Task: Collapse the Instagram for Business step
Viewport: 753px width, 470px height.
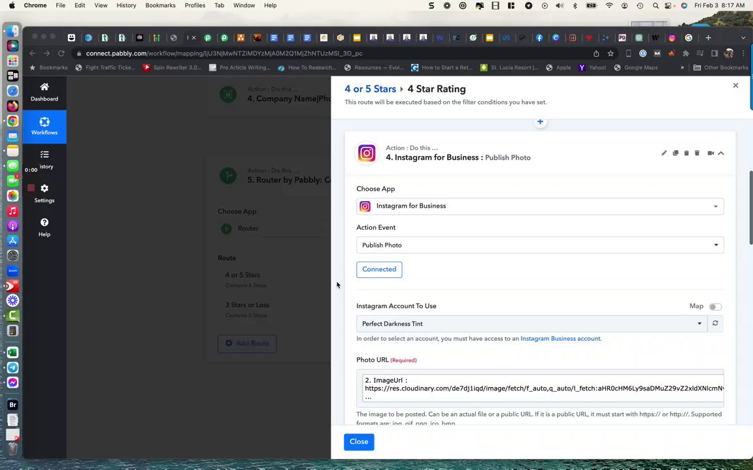Action: (x=721, y=153)
